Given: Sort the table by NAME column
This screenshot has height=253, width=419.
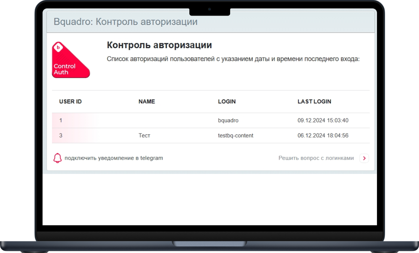Looking at the screenshot, I should (x=147, y=101).
